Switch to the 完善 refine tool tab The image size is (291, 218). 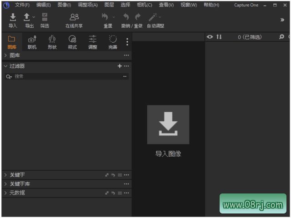click(113, 42)
